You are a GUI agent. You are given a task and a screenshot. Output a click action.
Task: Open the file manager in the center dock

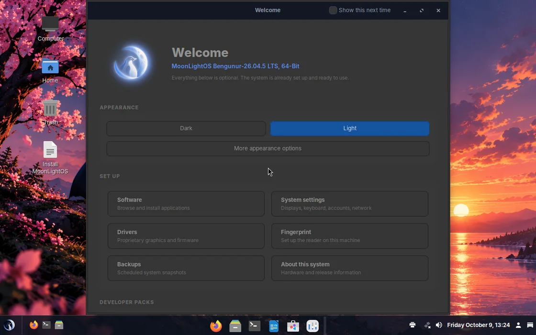click(235, 326)
